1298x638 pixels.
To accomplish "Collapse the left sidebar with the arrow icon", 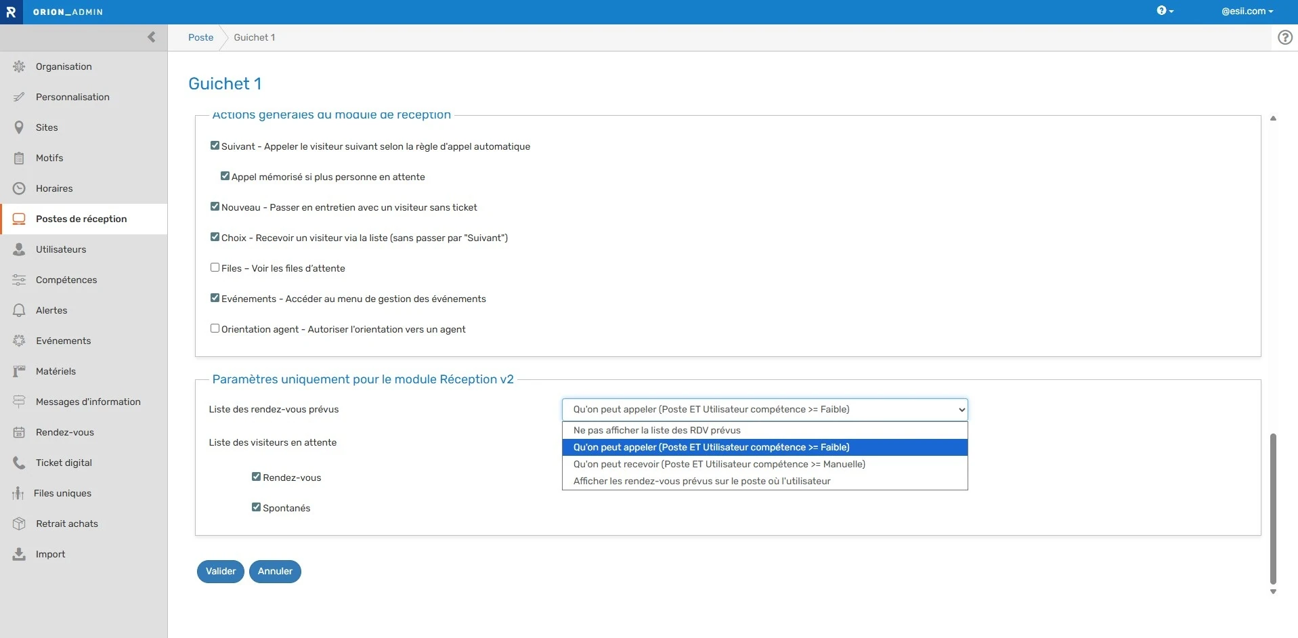I will pyautogui.click(x=151, y=37).
